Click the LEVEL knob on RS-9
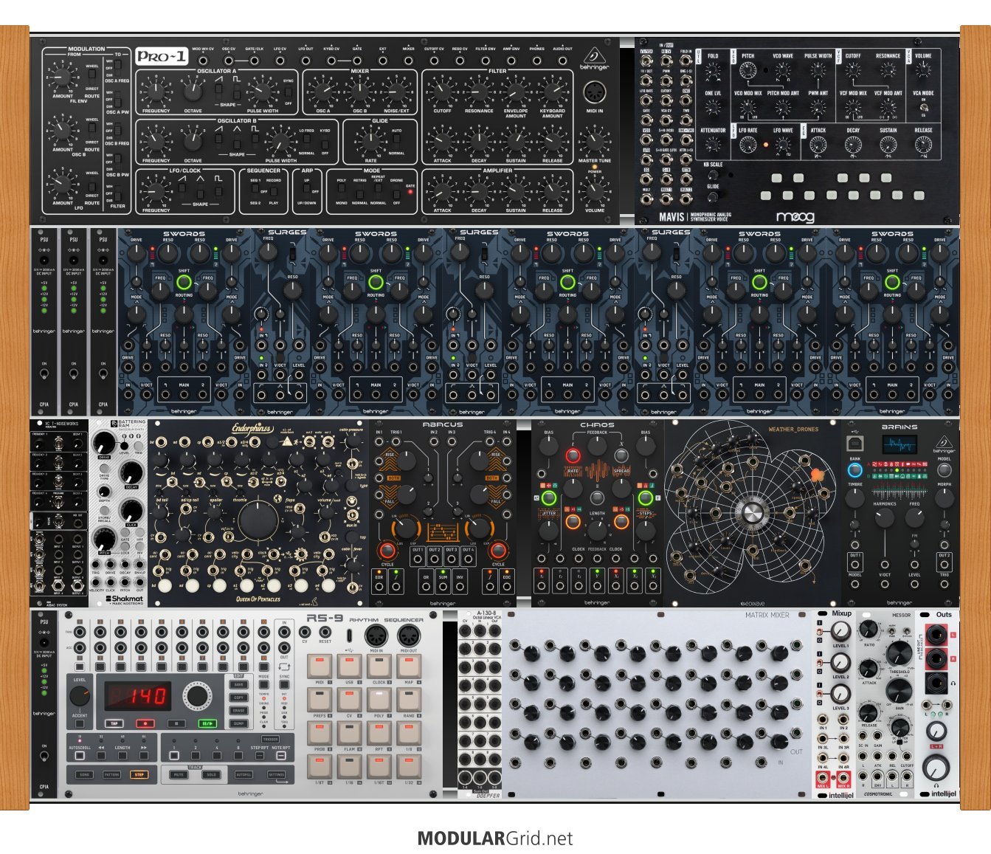The height and width of the screenshot is (854, 991). (x=80, y=695)
